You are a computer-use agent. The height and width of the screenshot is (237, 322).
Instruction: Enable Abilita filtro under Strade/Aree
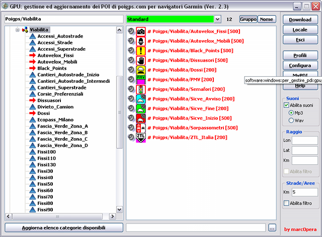286,203
